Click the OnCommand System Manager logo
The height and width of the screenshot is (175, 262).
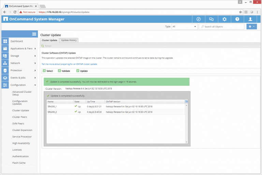click(x=5, y=19)
